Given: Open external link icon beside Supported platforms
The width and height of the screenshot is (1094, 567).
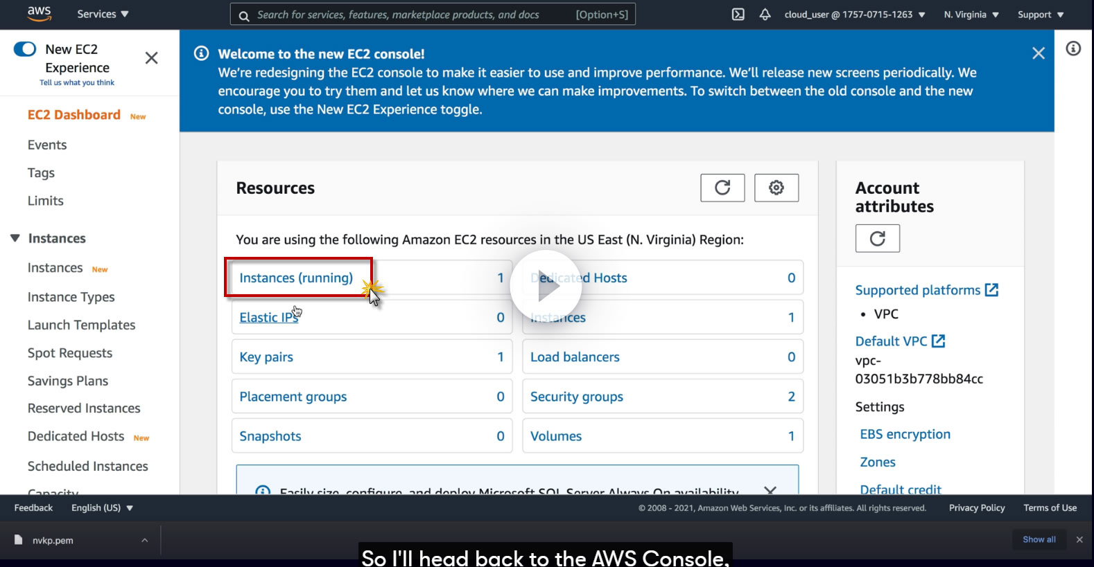Looking at the screenshot, I should pyautogui.click(x=992, y=290).
